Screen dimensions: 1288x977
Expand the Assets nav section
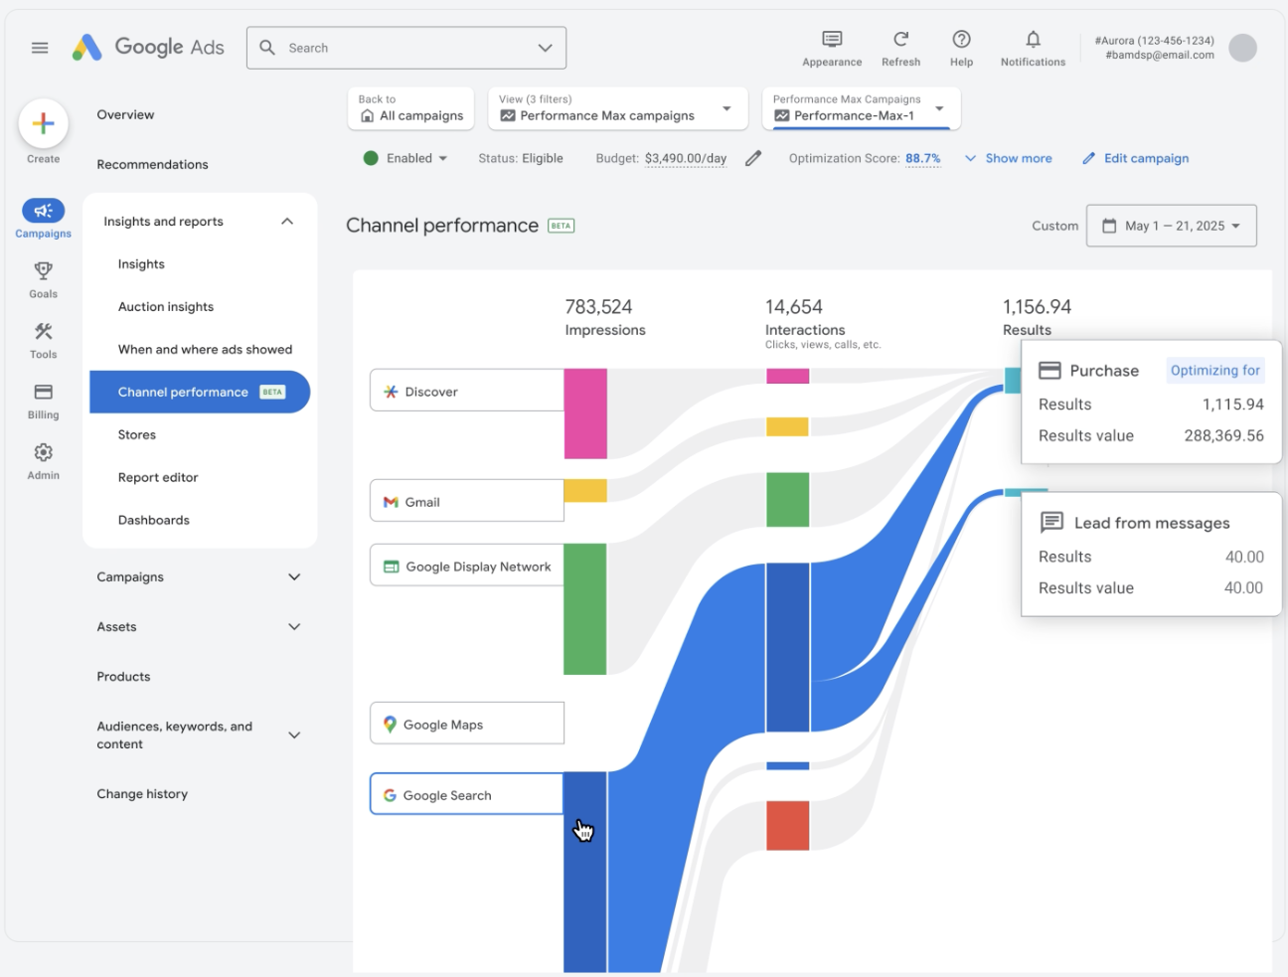[294, 627]
